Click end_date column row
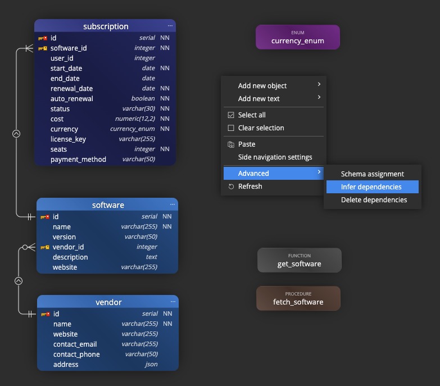Viewport: 440px width, 386px height. (x=105, y=79)
